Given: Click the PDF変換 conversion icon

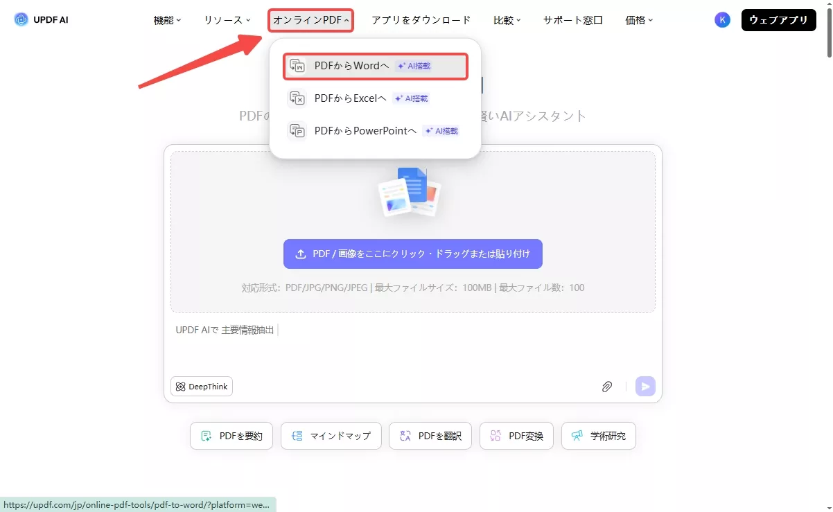Looking at the screenshot, I should 495,436.
